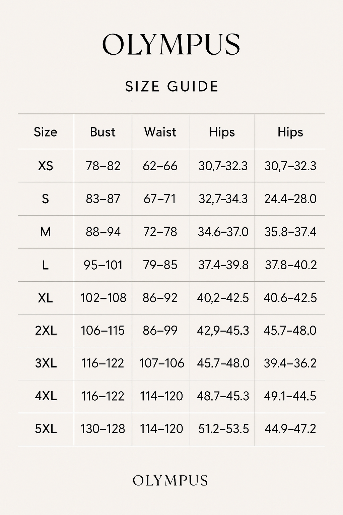343x515 pixels.
Task: Click the SIZE GUIDE heading
Action: click(x=172, y=87)
